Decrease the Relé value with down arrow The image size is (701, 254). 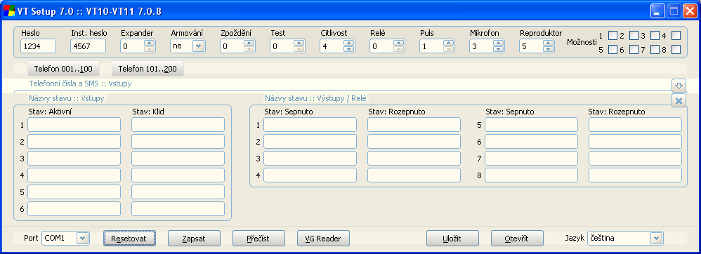click(399, 48)
